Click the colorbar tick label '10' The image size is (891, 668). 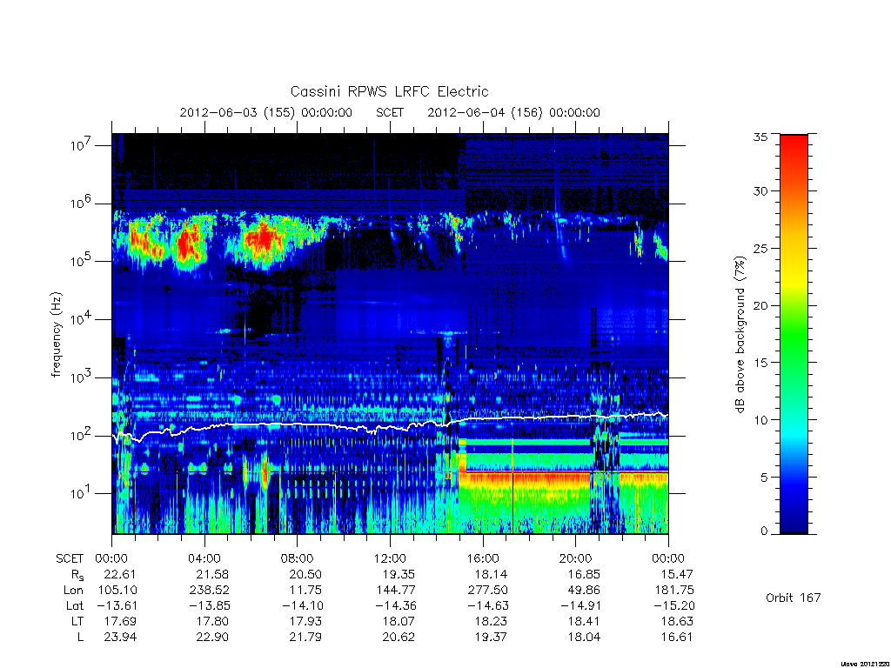point(760,420)
